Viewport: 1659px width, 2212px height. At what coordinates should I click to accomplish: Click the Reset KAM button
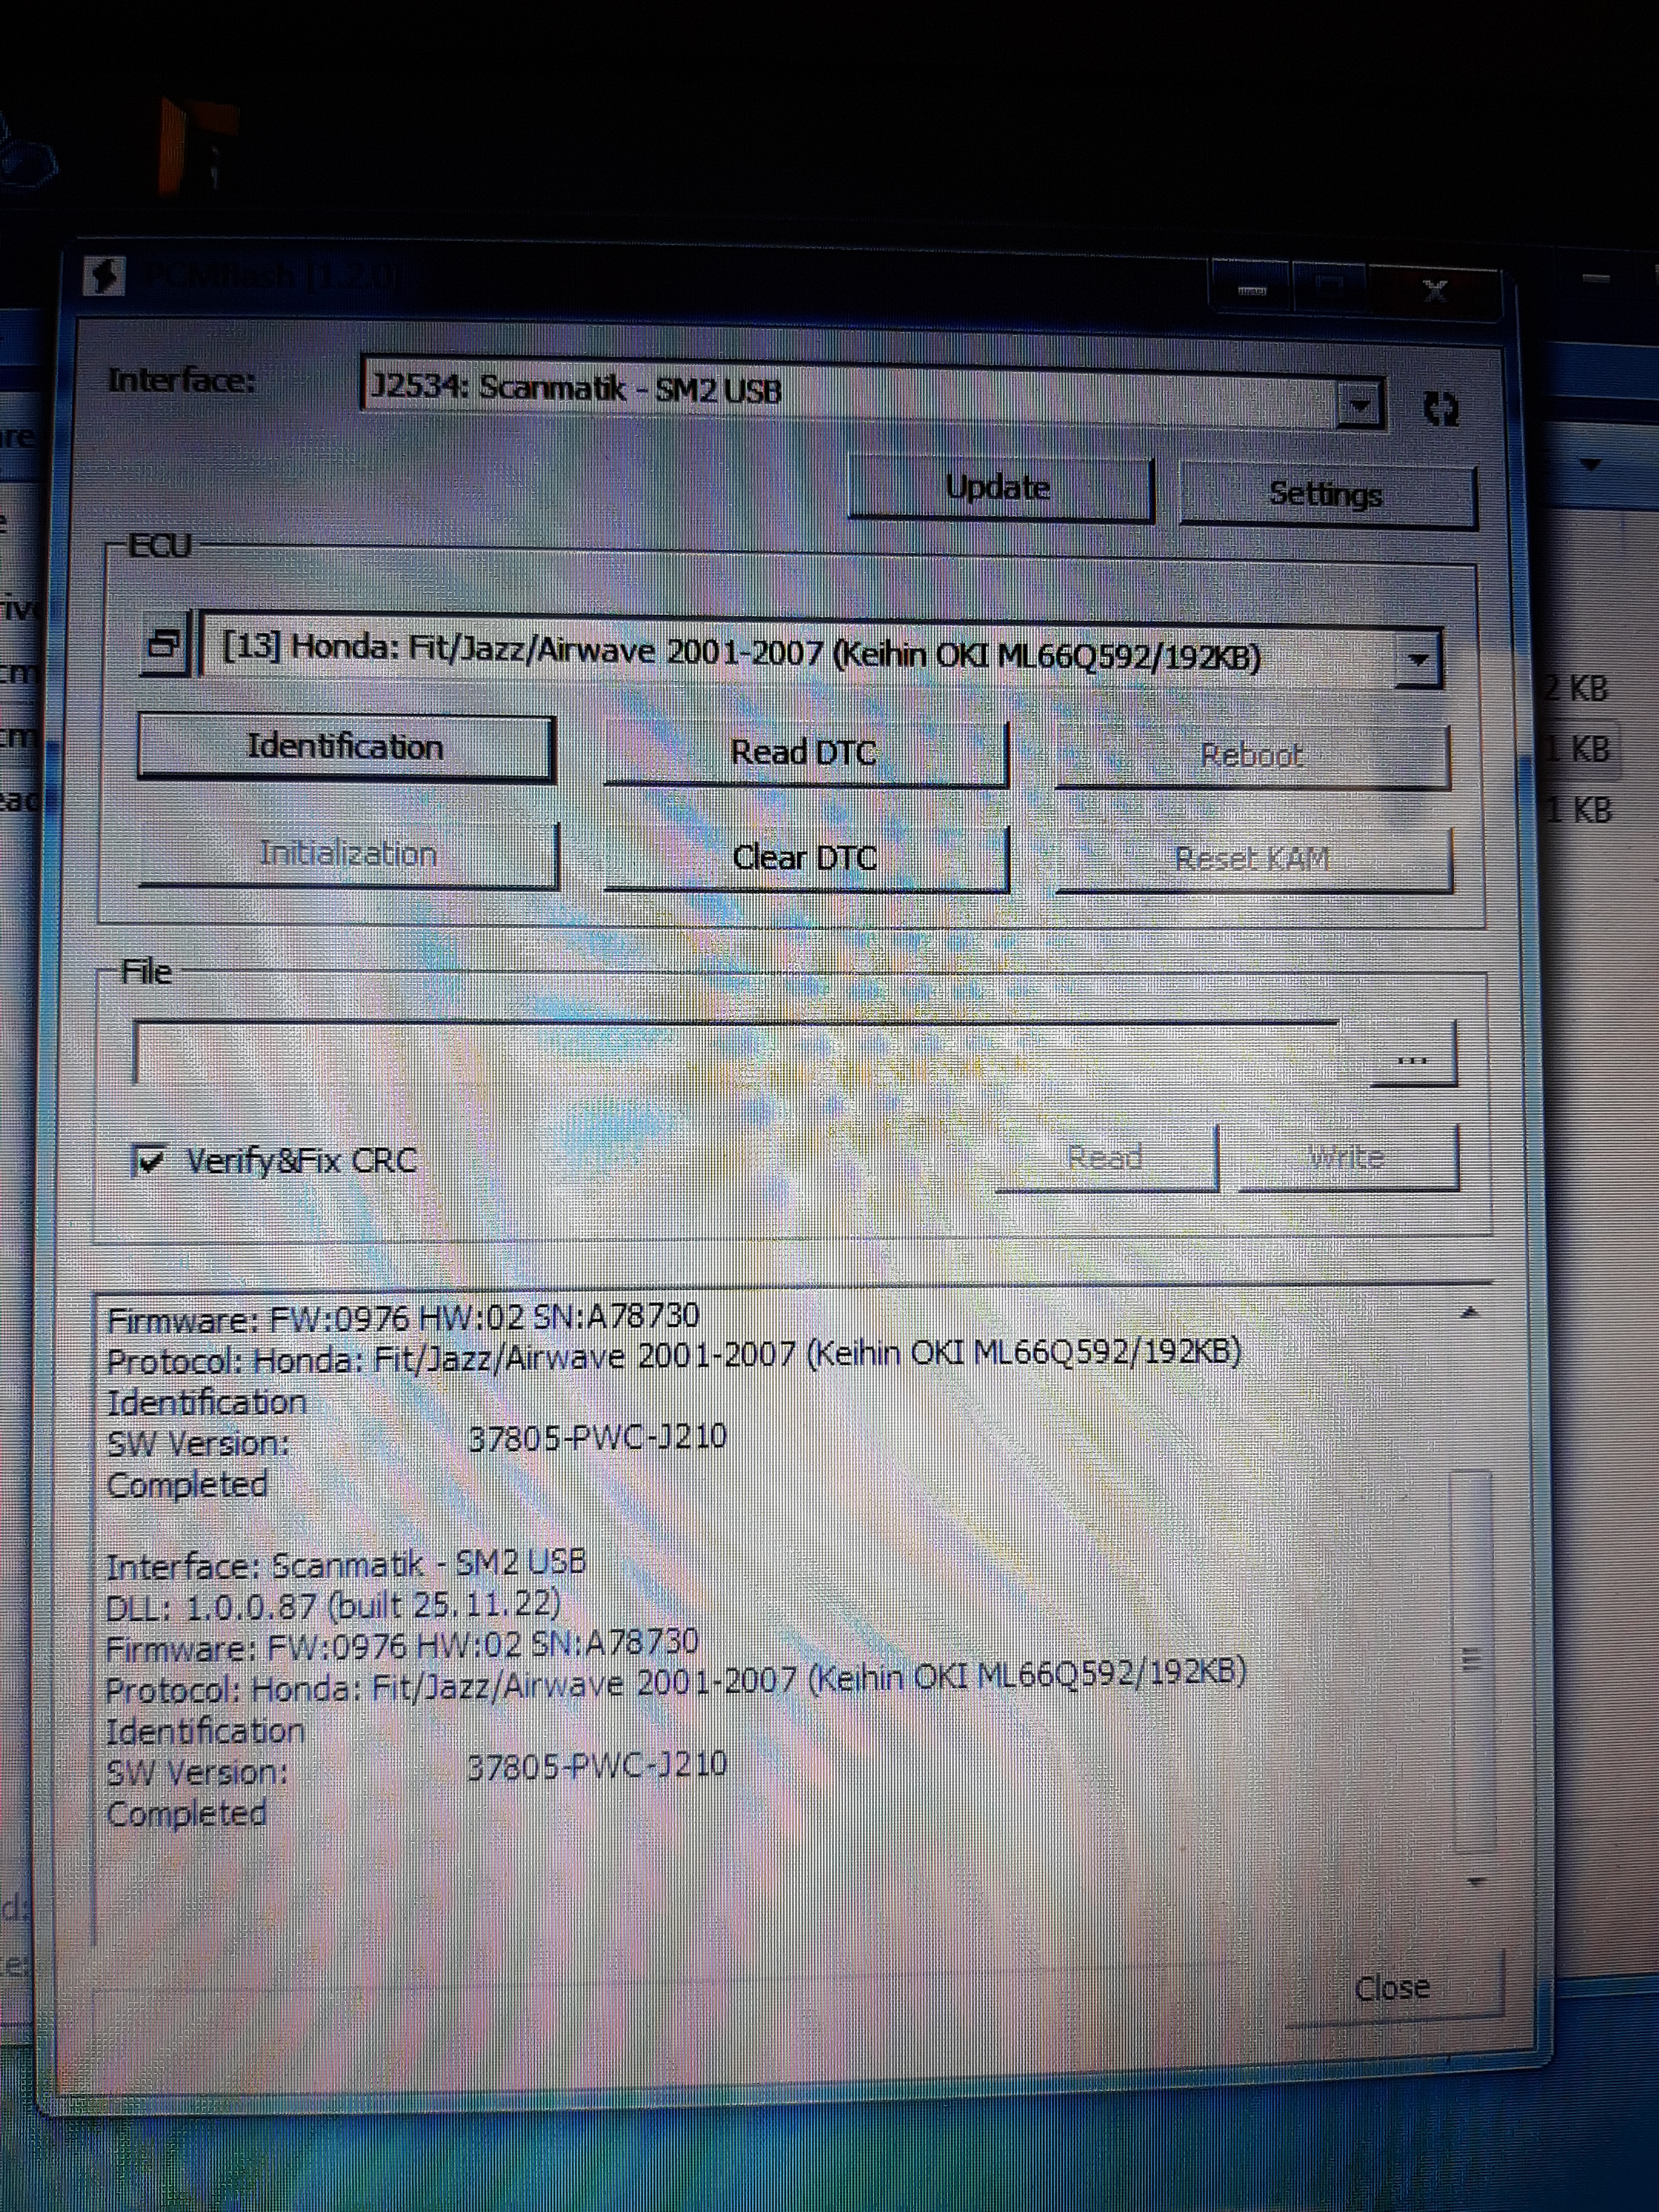pyautogui.click(x=1252, y=860)
